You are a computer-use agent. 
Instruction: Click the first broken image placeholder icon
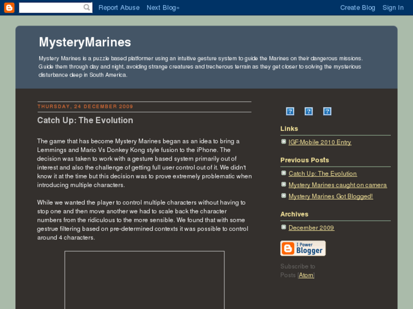point(290,111)
